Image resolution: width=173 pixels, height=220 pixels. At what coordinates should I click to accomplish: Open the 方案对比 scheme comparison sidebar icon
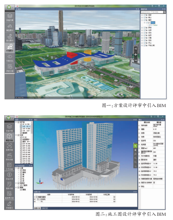pyautogui.click(x=10, y=58)
